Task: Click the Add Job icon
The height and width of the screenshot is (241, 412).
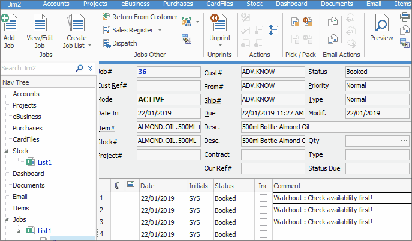Action: (8, 24)
